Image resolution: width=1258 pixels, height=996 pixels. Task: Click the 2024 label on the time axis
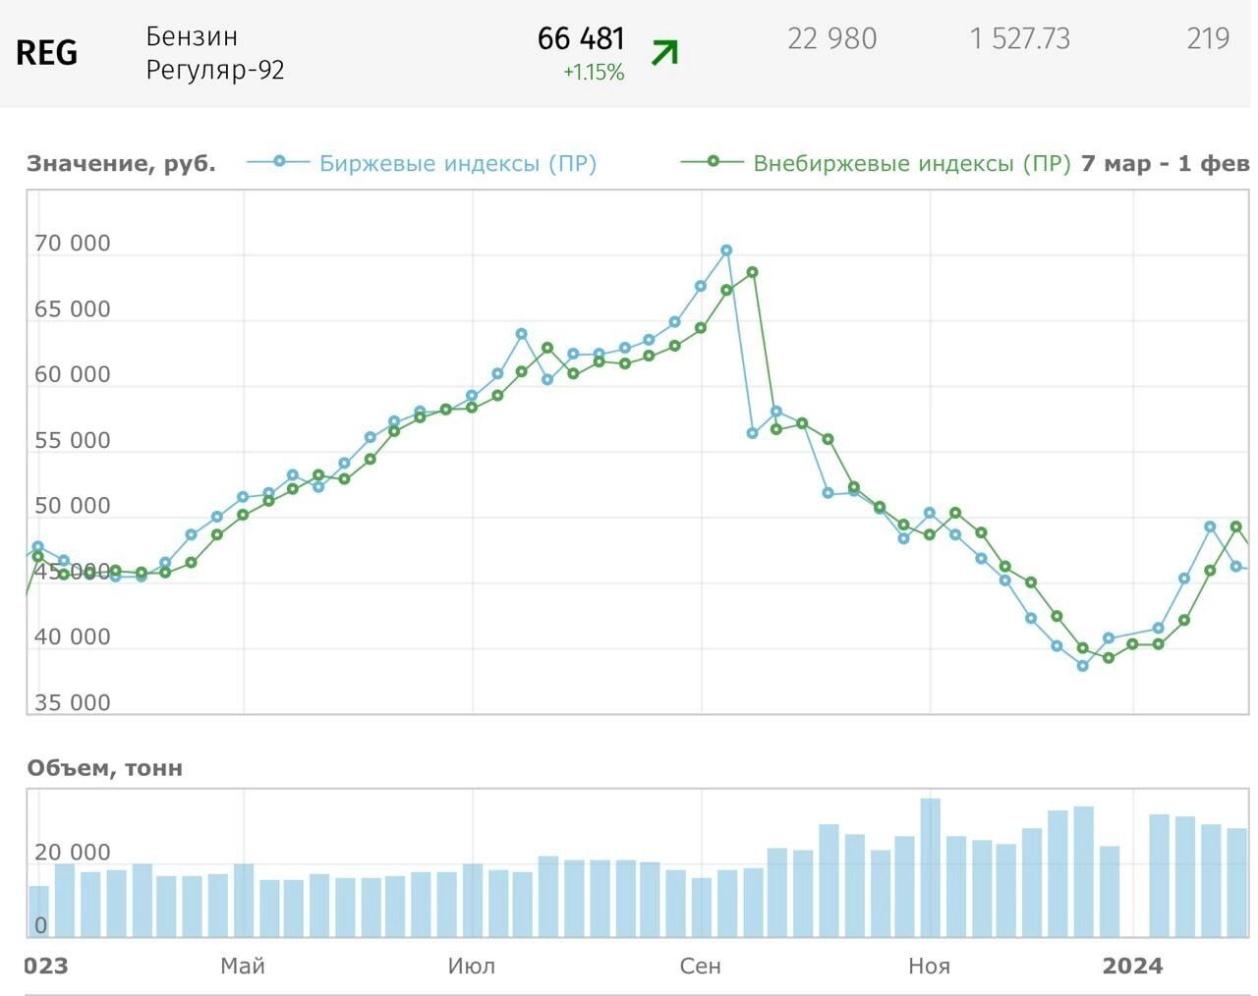(x=1132, y=966)
